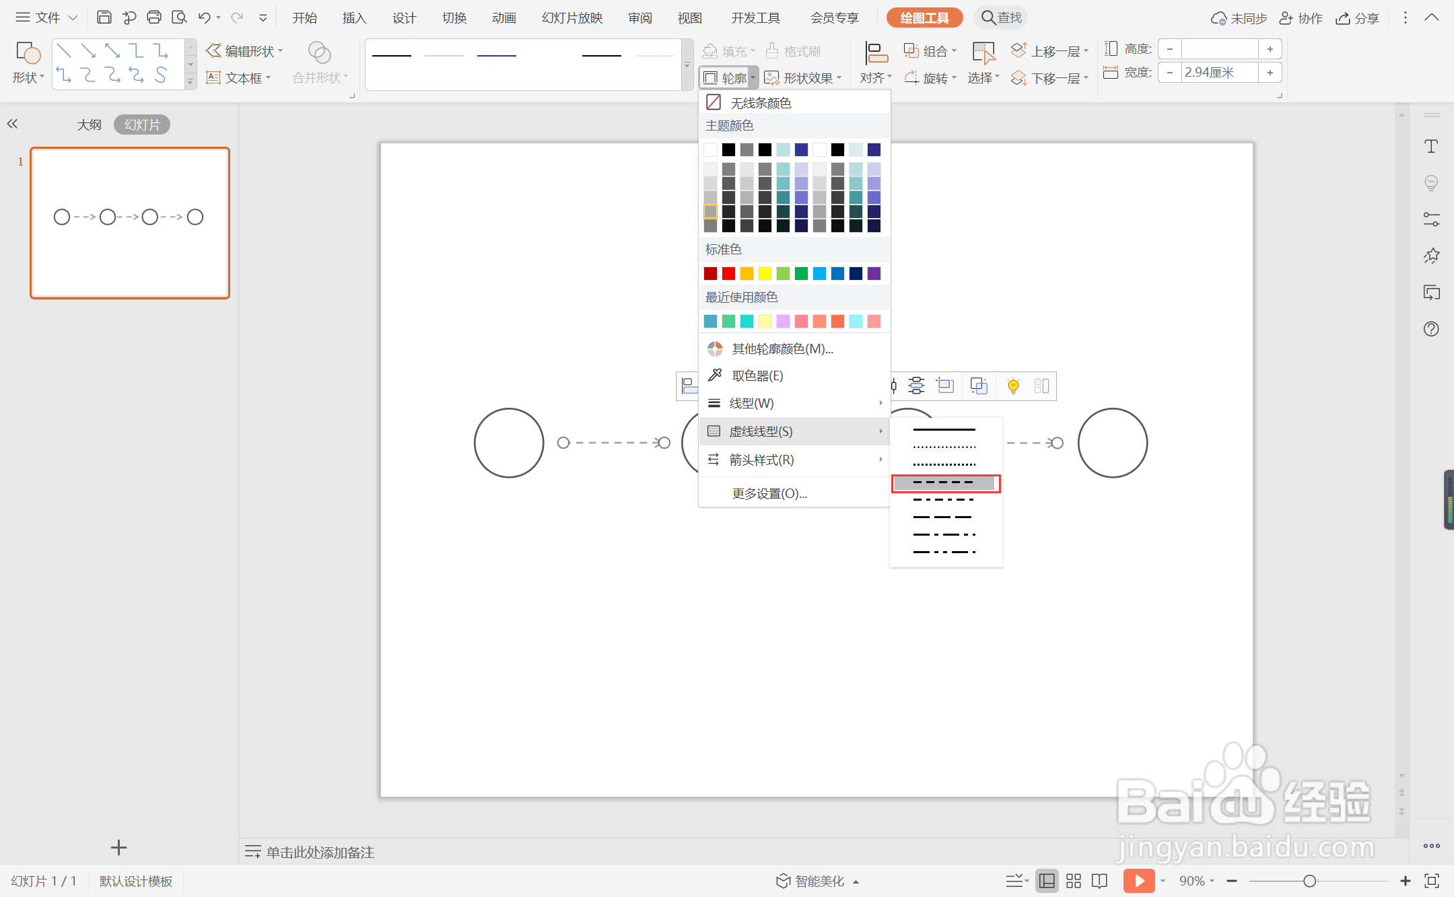
Task: Add a new slide with plus icon
Action: (118, 848)
